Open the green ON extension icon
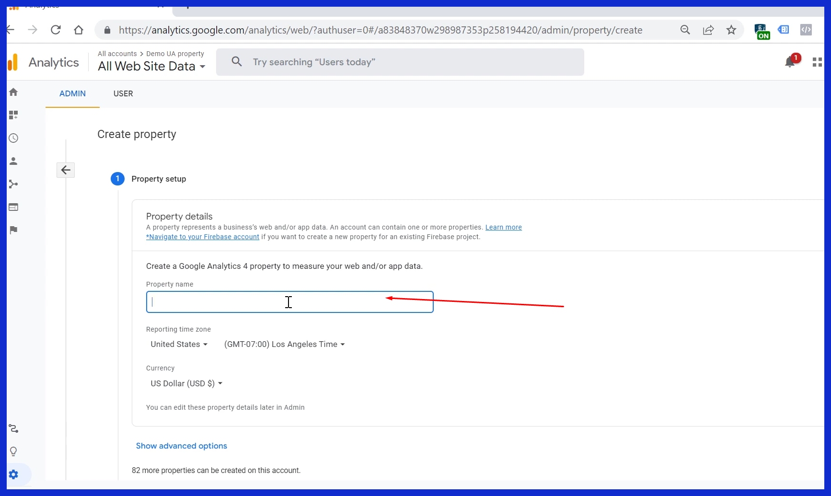Screen dimensions: 831x496 pos(762,31)
